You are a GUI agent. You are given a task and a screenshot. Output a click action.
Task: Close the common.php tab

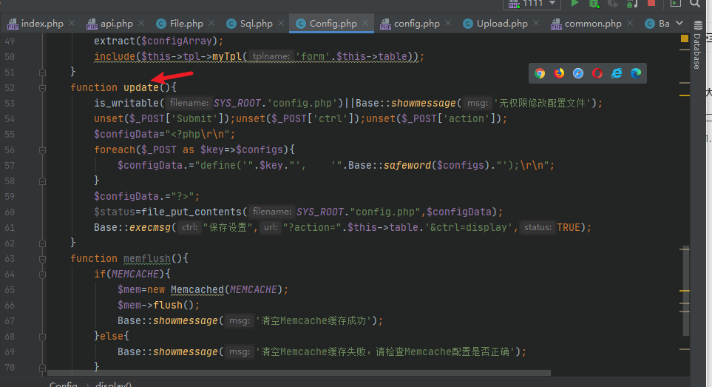click(630, 23)
